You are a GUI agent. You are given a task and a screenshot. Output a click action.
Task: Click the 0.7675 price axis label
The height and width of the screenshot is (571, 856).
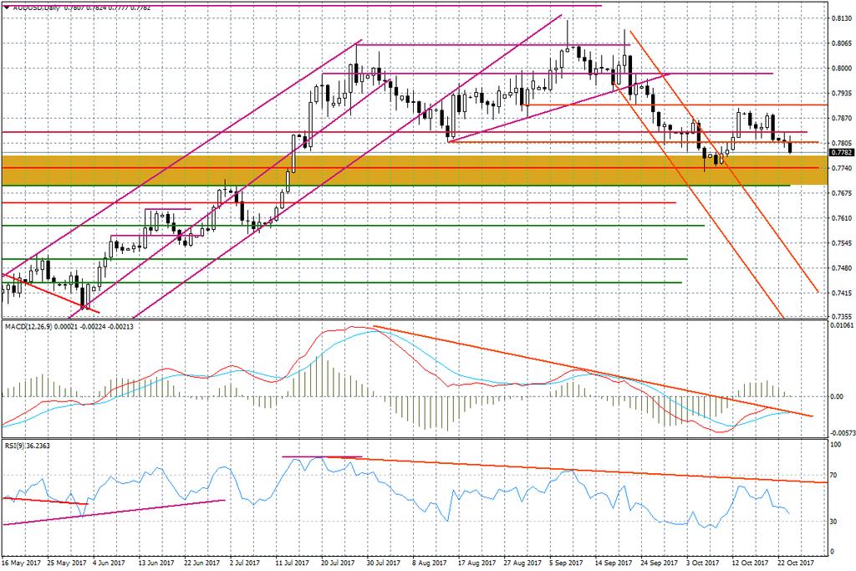click(841, 193)
